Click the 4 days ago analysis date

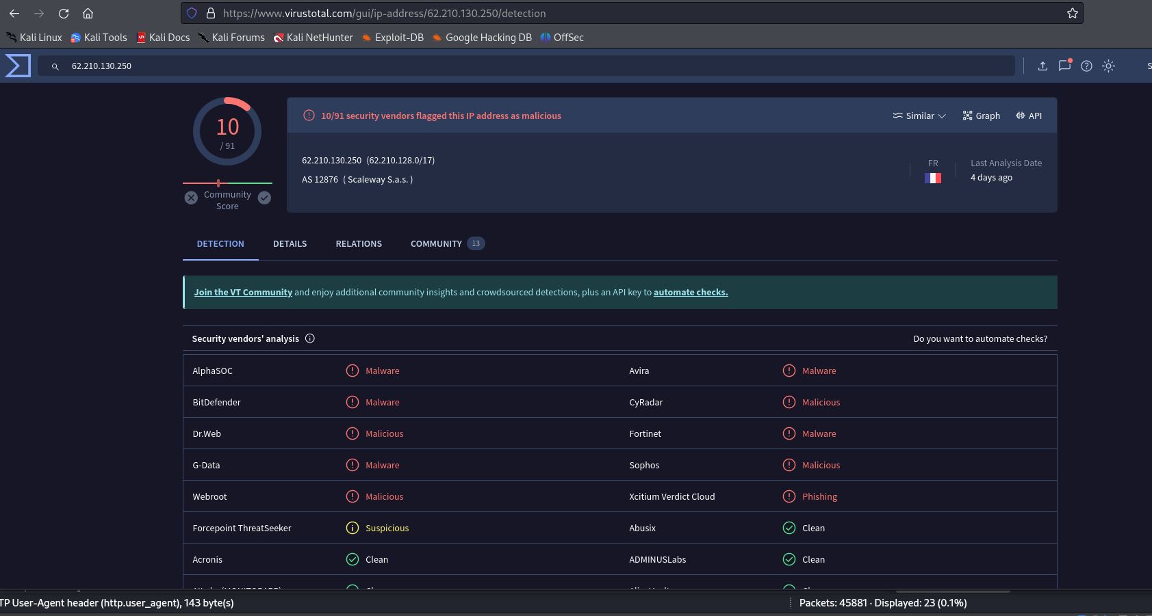pyautogui.click(x=991, y=177)
